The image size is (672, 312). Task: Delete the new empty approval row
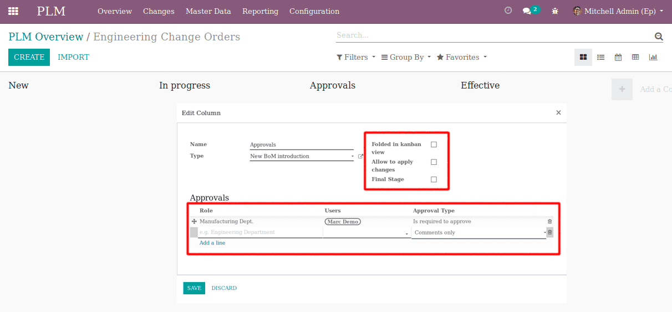(x=549, y=232)
